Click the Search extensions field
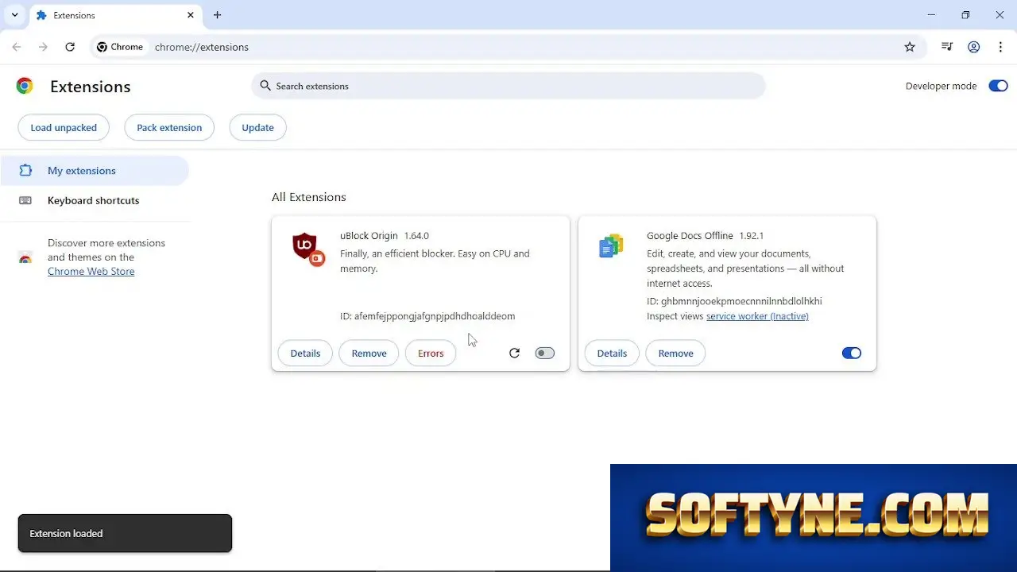Screen dimensions: 1017x572 pyautogui.click(x=508, y=86)
